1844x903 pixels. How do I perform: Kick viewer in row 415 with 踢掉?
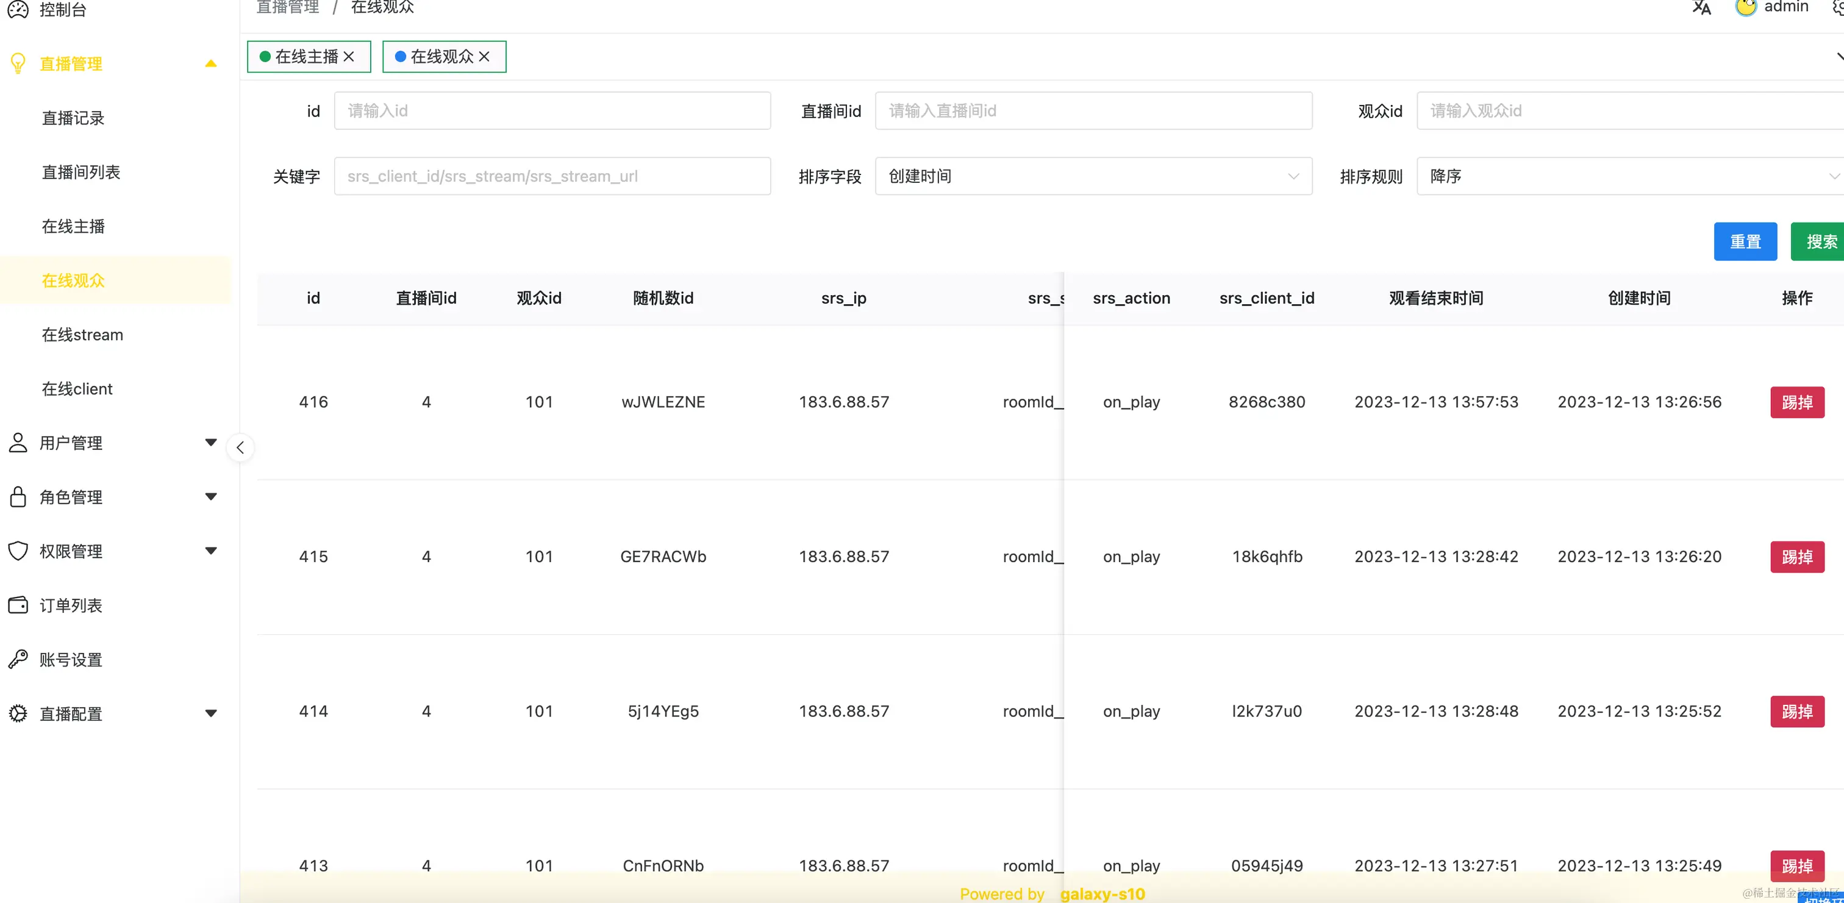point(1797,557)
